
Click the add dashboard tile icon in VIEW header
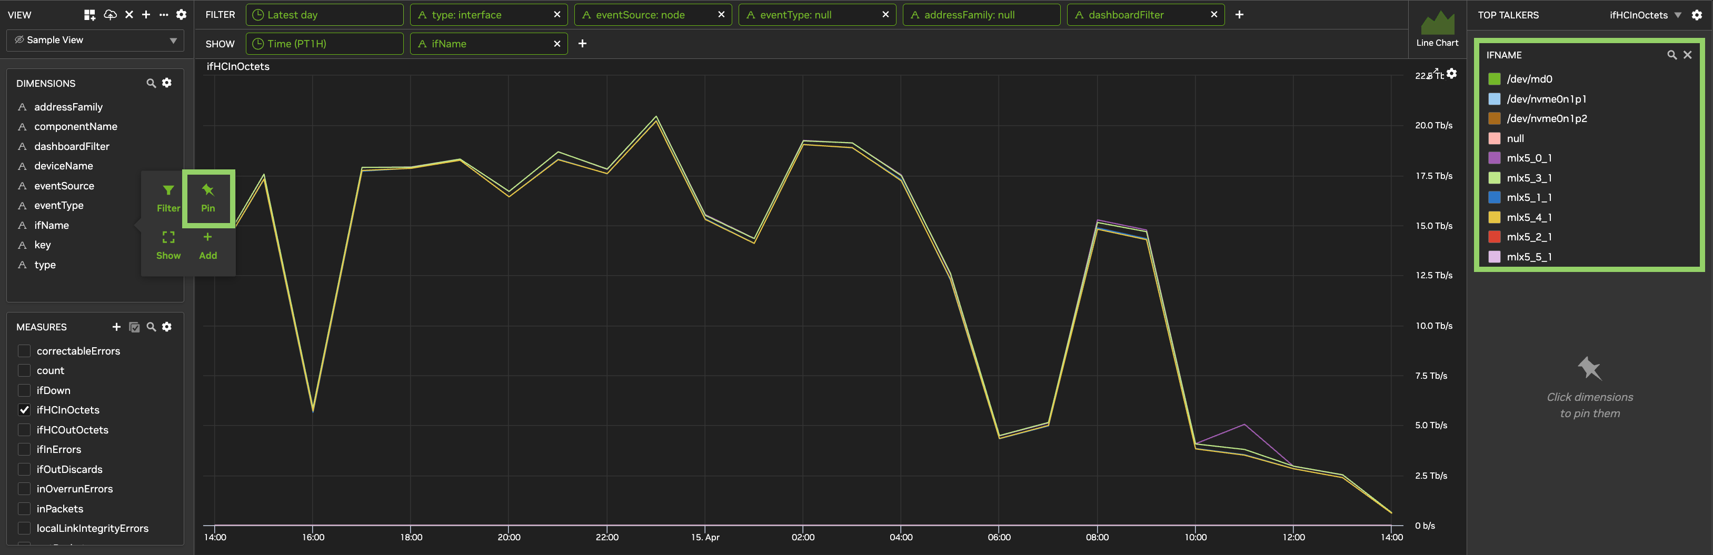90,15
